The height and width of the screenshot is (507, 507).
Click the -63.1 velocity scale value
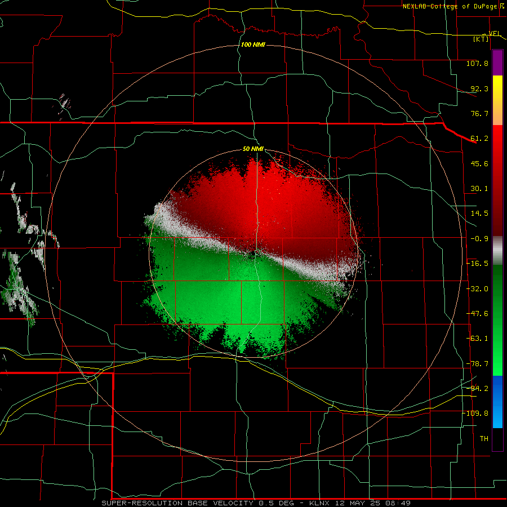click(x=477, y=339)
